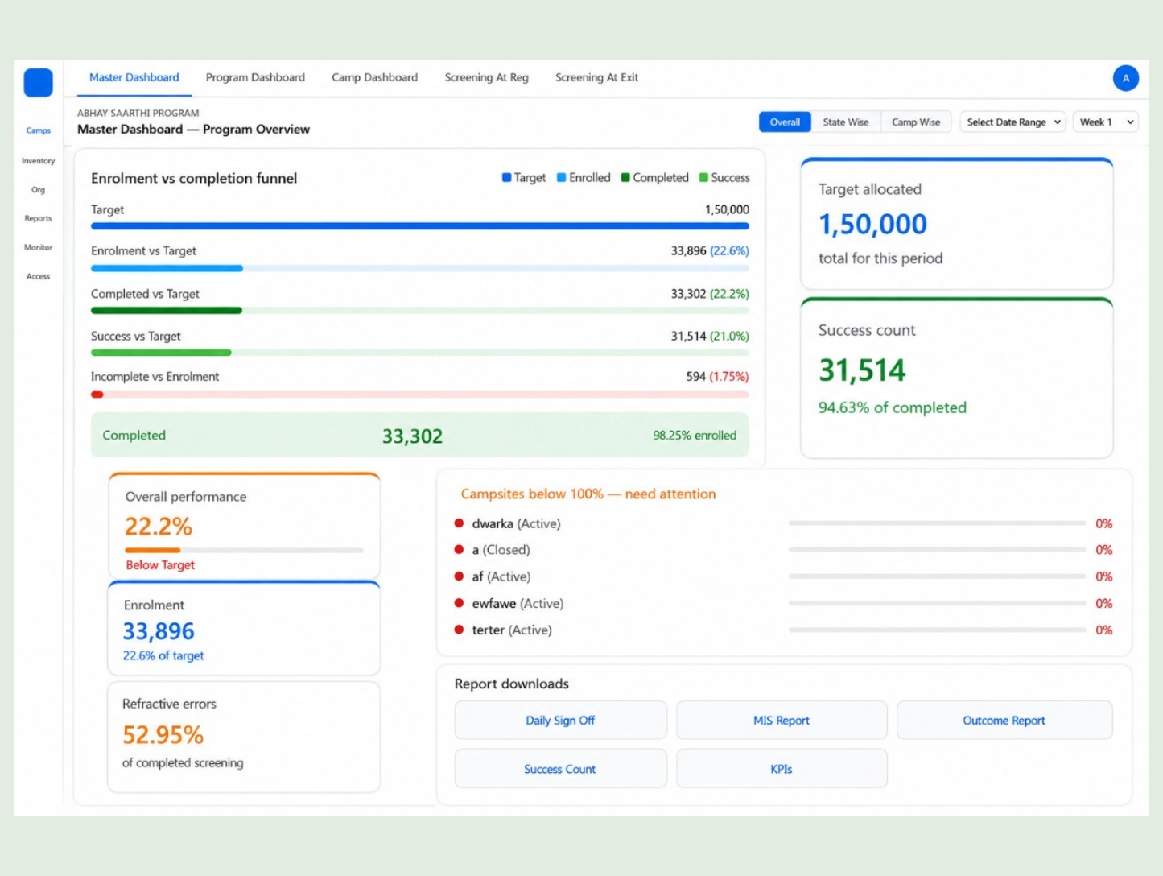Image resolution: width=1163 pixels, height=876 pixels.
Task: Select Monitor in the sidebar
Action: point(38,247)
